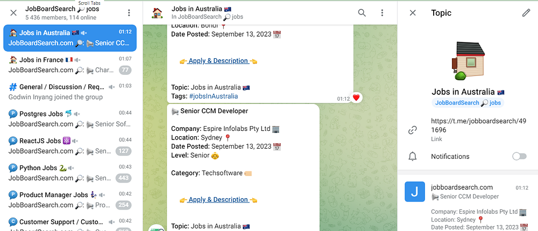Viewport: 538px width, 231px height.
Task: Close the JobBoardSearch topics list
Action: (x=13, y=13)
